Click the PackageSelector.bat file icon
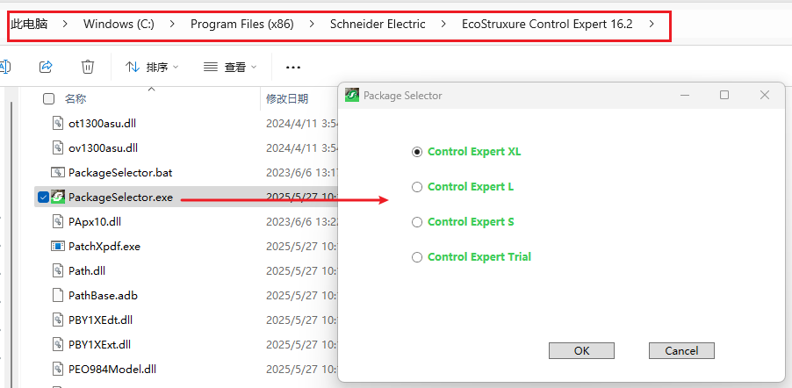Image resolution: width=792 pixels, height=388 pixels. 58,173
